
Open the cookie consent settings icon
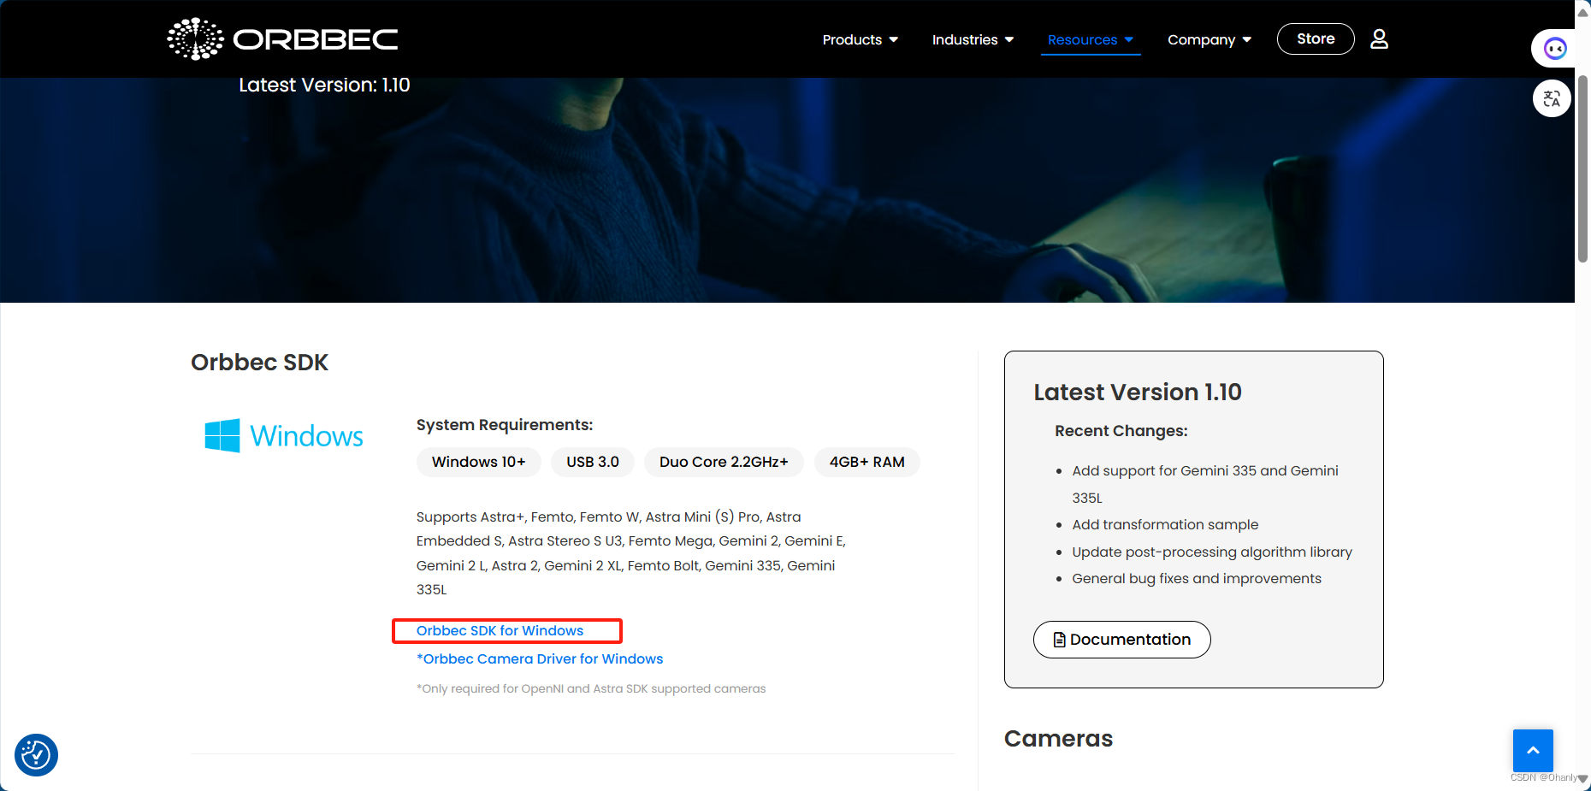click(x=36, y=755)
